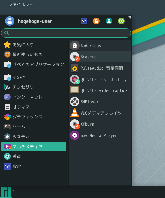Select the マルチメディア category
165x198 pixels.
coord(34,147)
